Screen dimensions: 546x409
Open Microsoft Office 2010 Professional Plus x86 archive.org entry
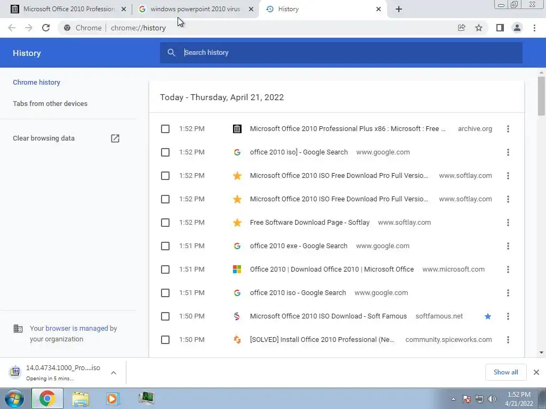(348, 129)
